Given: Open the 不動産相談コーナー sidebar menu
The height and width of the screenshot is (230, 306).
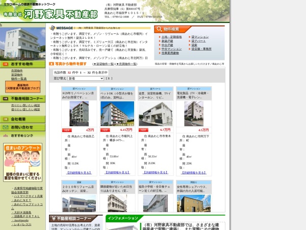Looking at the screenshot, I should point(22,99).
